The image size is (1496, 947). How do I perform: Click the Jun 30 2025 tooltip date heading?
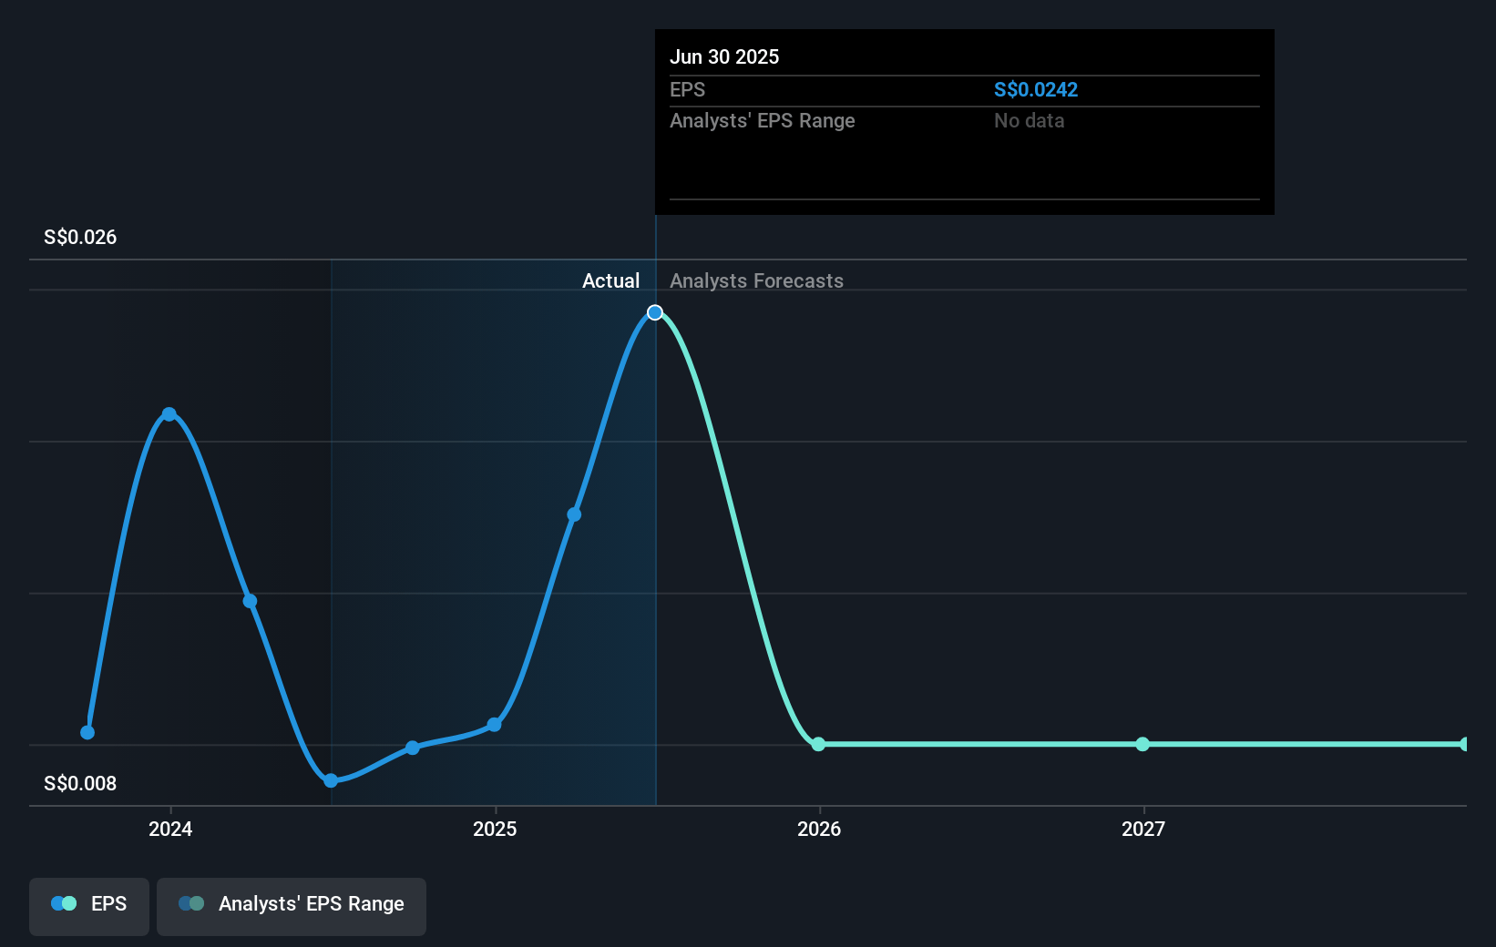724,56
